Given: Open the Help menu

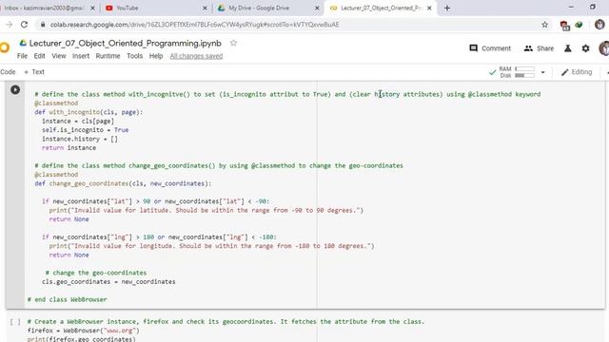Looking at the screenshot, I should (156, 56).
